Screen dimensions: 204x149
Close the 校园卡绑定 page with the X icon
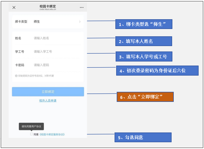point(14,8)
